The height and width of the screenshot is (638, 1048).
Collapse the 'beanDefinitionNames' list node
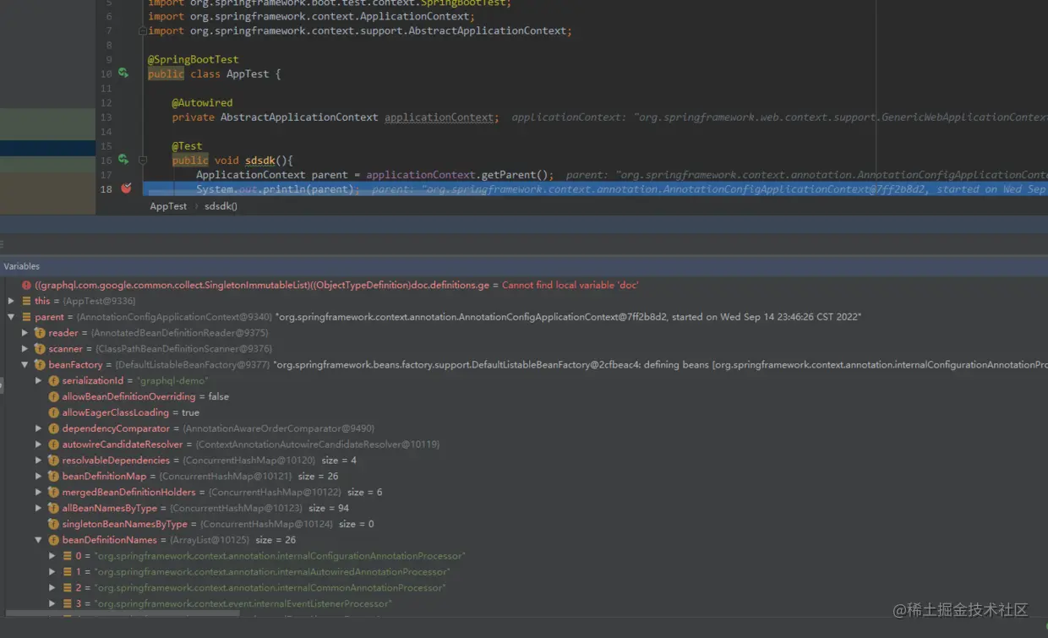pos(38,540)
